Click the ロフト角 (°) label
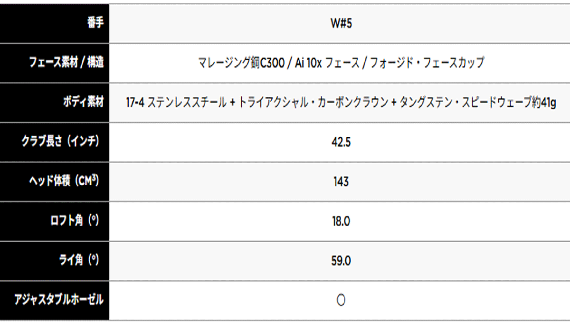570x322 pixels. tap(74, 221)
